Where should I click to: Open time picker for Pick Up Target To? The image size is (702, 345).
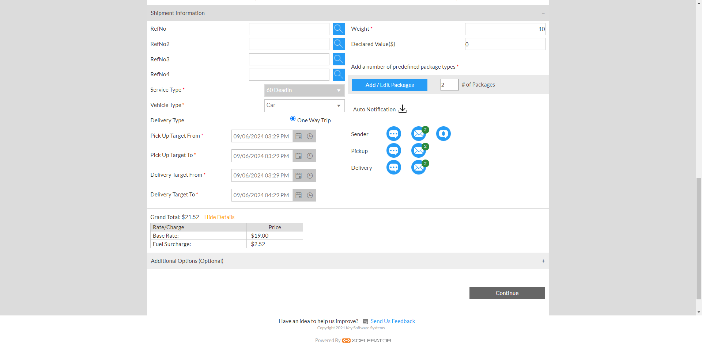coord(310,156)
